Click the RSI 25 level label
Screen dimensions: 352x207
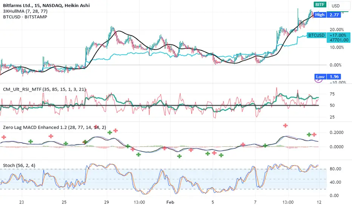pyautogui.click(x=332, y=117)
